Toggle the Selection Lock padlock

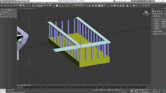(94, 90)
